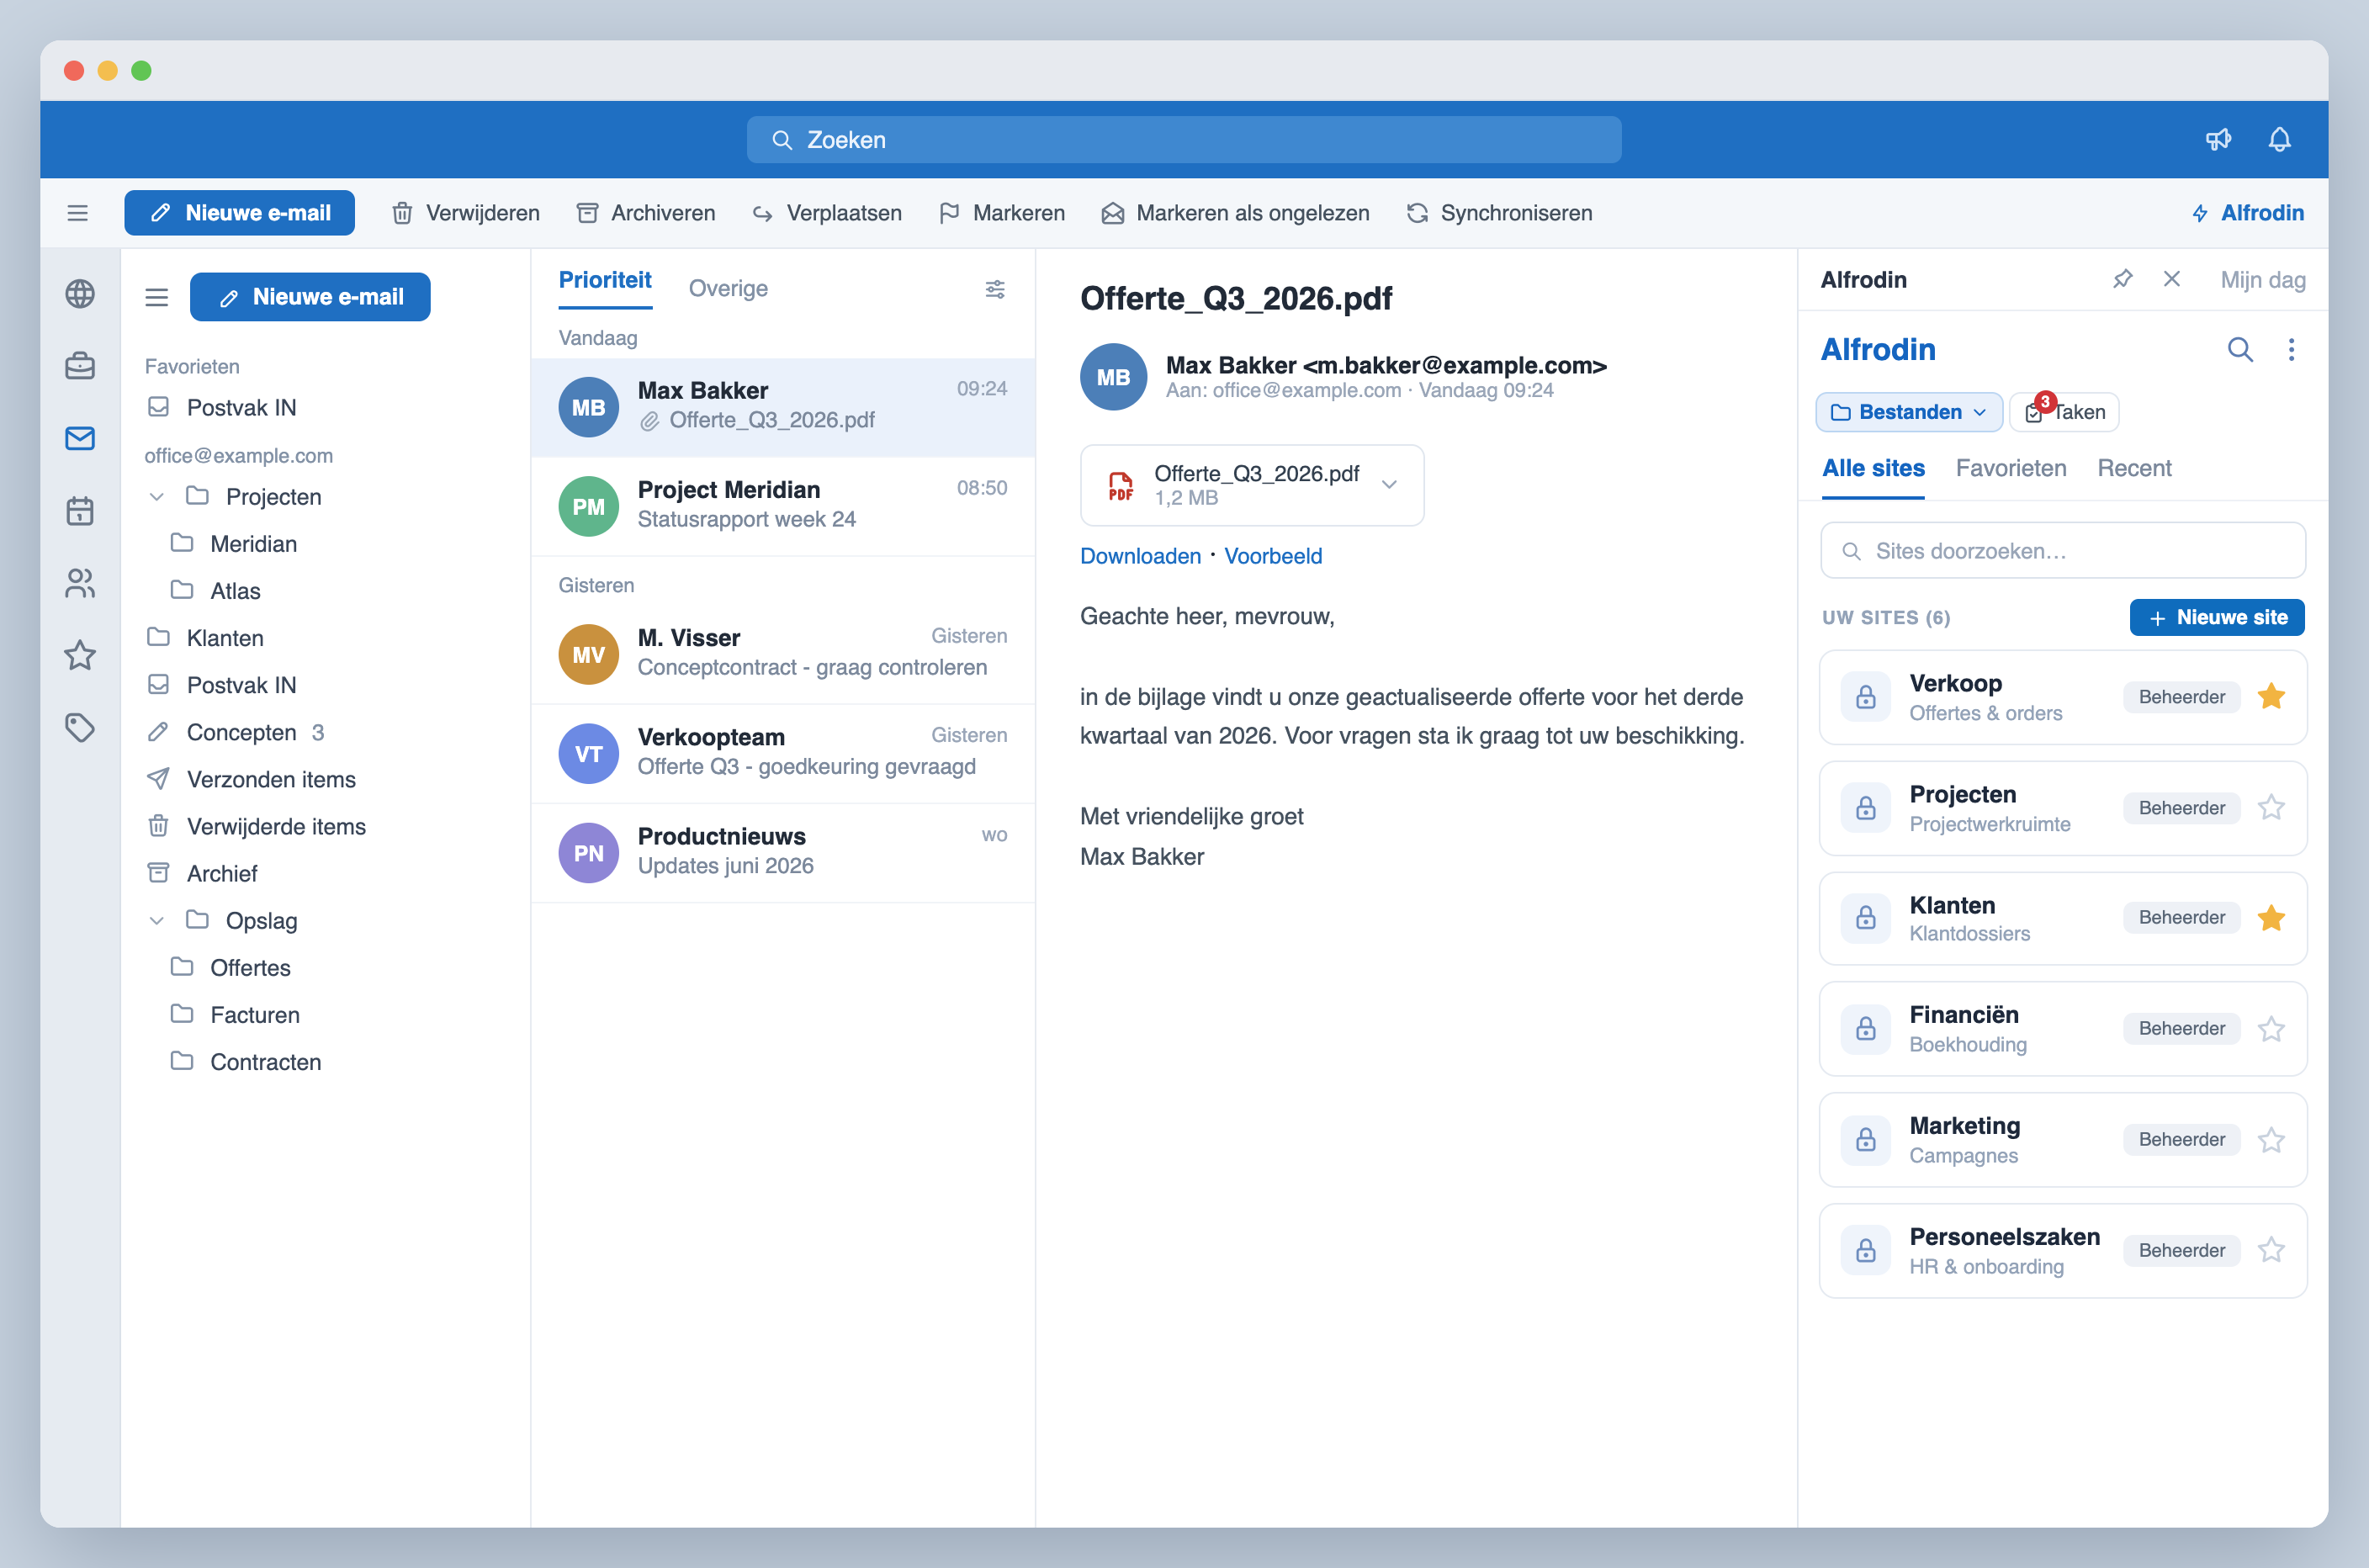Unstar the Verkoop site

tap(2271, 696)
